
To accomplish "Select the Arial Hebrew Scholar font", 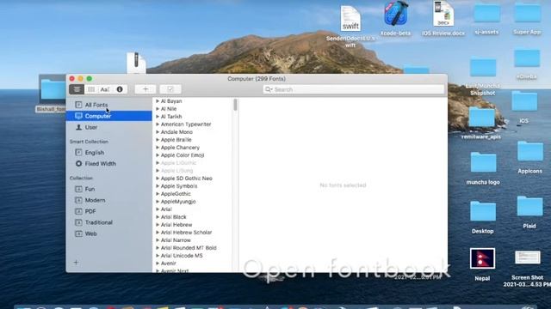I will pyautogui.click(x=186, y=233).
